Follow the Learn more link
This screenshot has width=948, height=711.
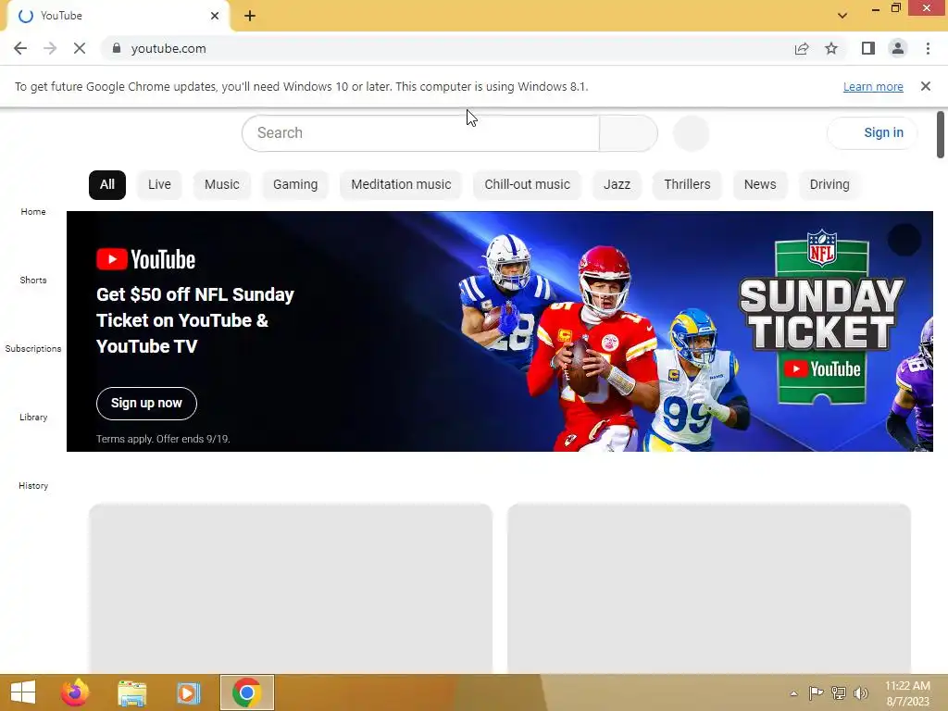point(873,86)
